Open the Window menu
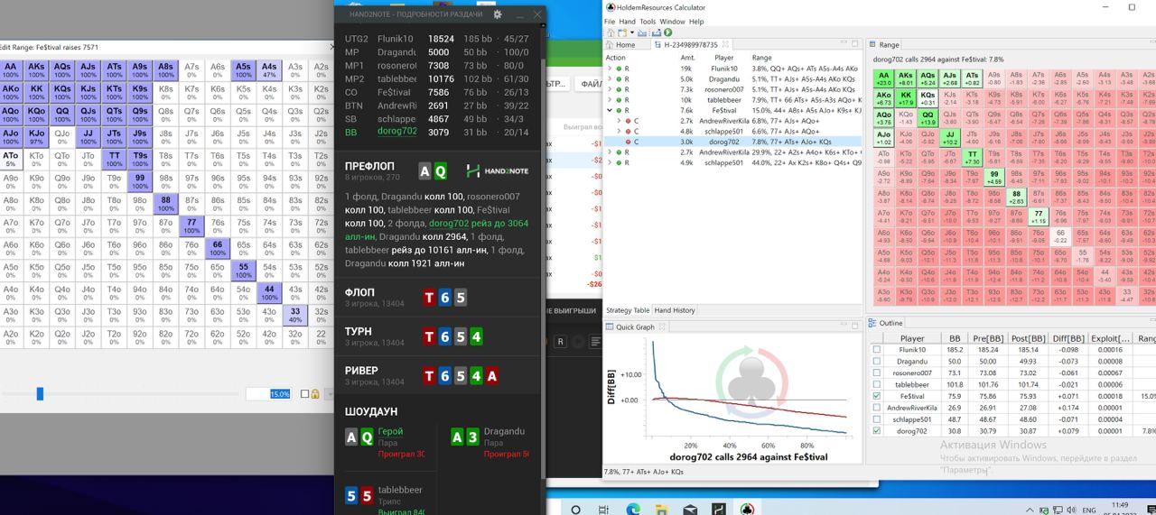1156x515 pixels. tap(672, 21)
